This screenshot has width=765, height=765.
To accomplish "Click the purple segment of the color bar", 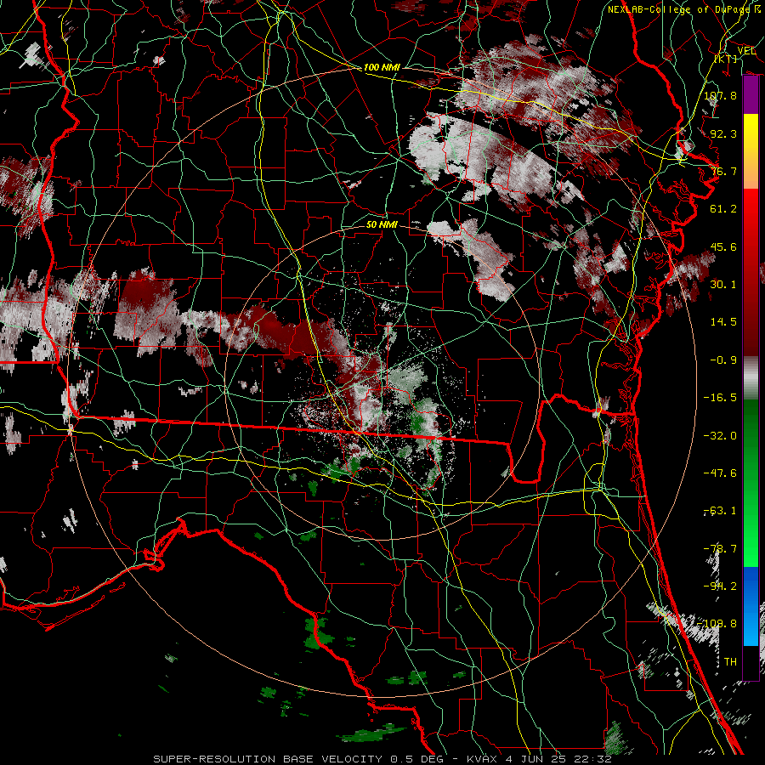I will [x=751, y=95].
